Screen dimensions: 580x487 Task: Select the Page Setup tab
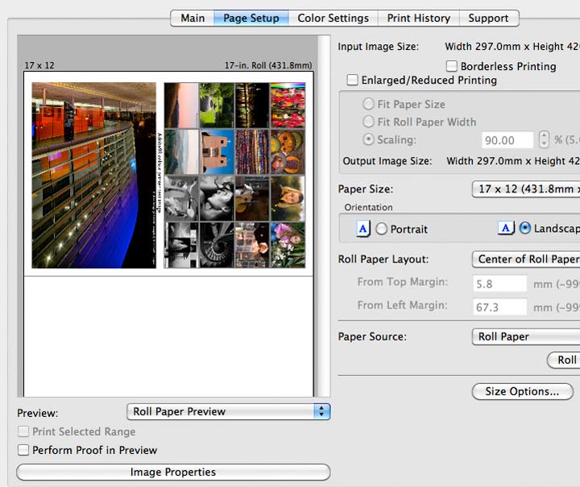pos(251,18)
